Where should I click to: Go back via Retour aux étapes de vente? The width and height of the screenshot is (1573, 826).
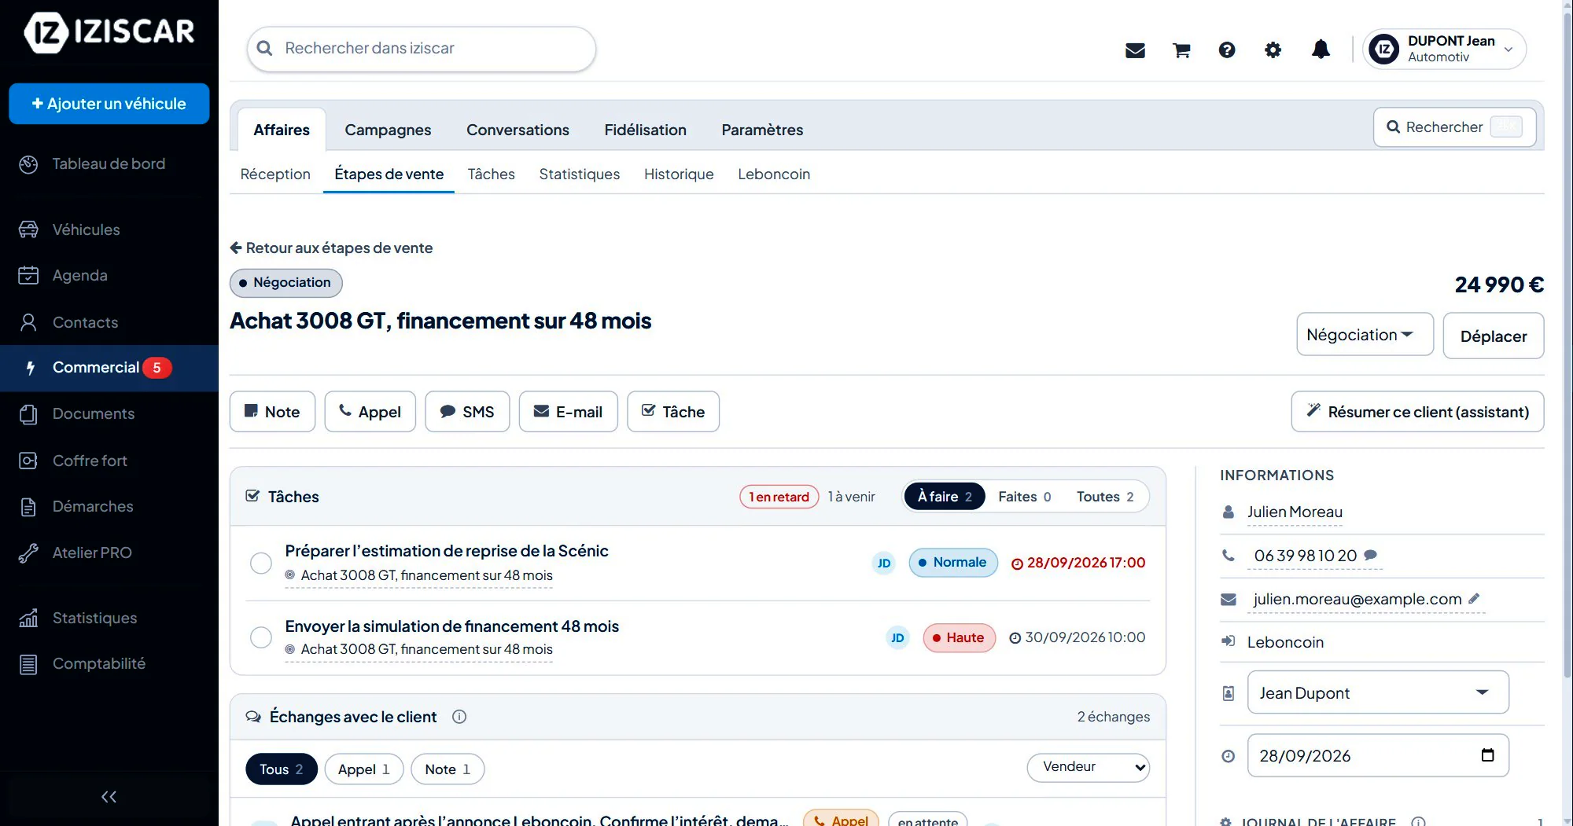tap(331, 248)
